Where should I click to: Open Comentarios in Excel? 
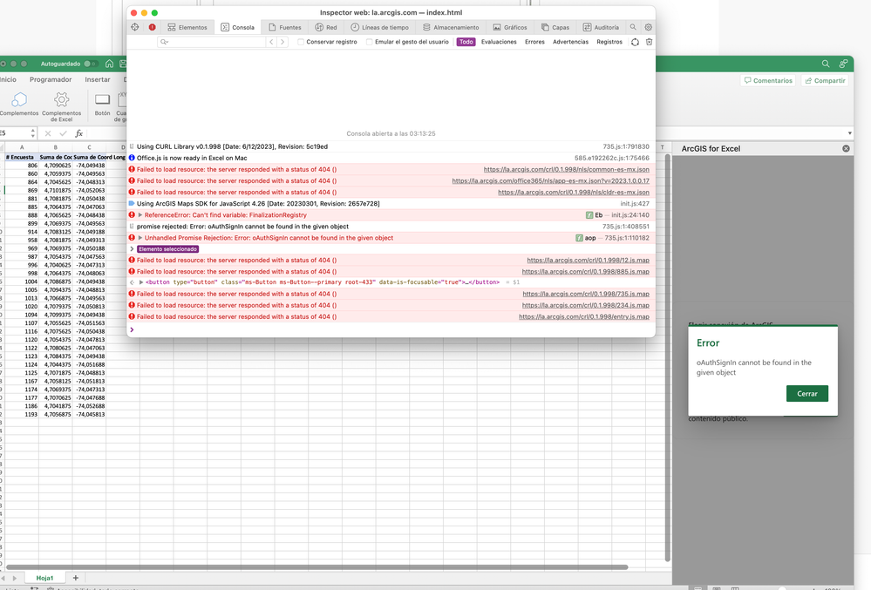[768, 80]
